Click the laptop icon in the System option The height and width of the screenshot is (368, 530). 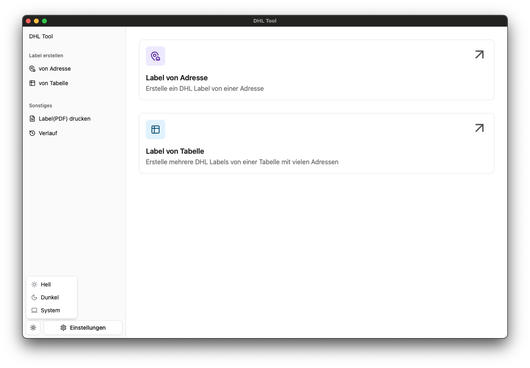click(x=34, y=310)
